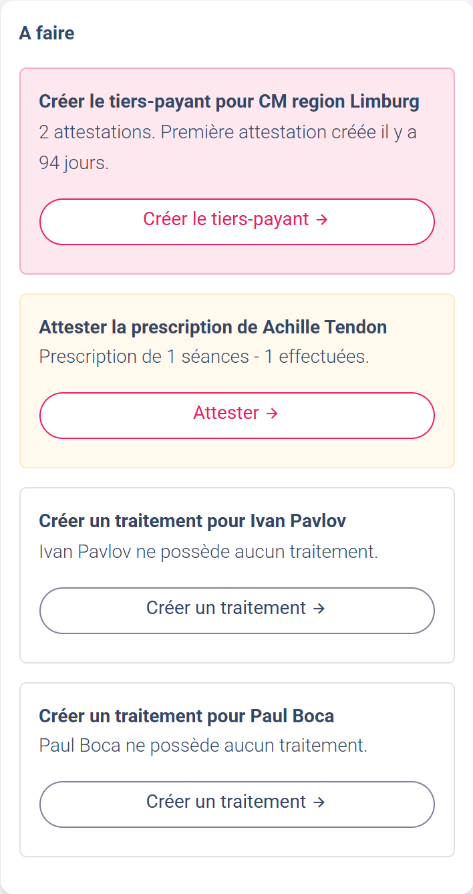
Task: Select the CM region Limburg tiers-payant title
Action: click(x=229, y=102)
